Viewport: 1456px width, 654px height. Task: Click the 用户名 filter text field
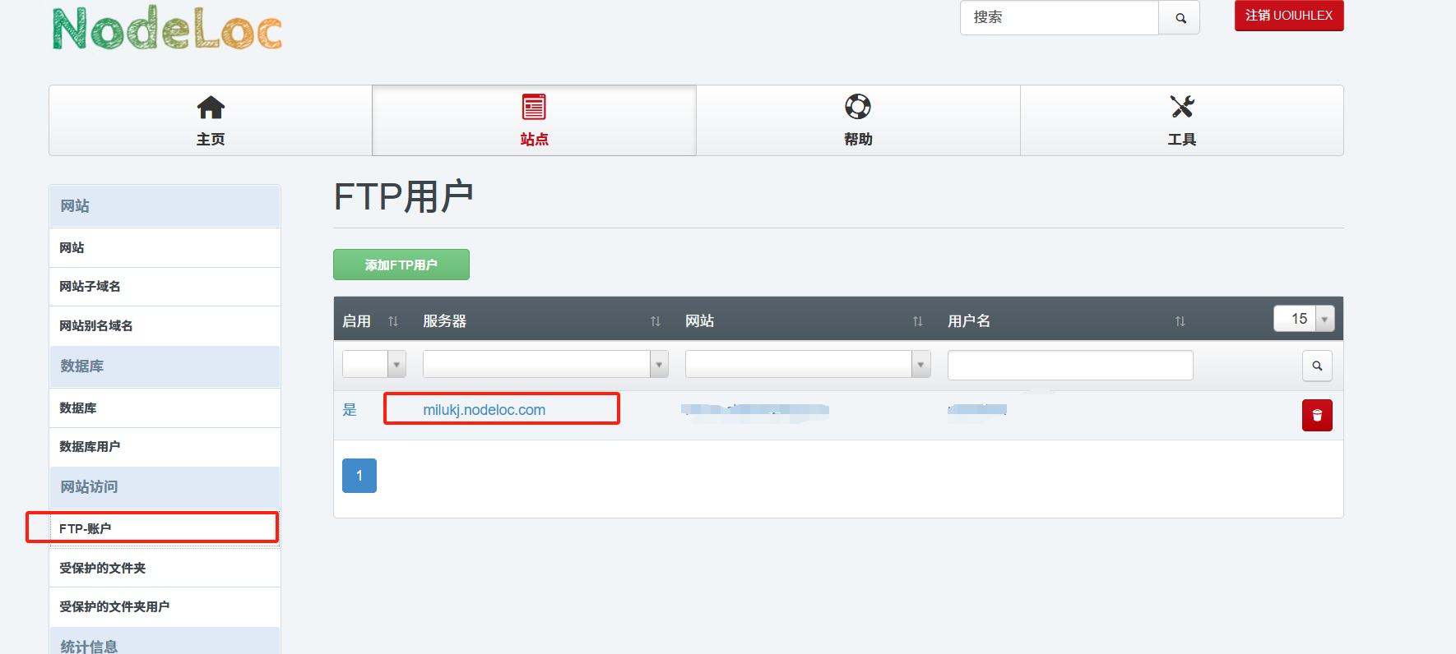click(1069, 365)
